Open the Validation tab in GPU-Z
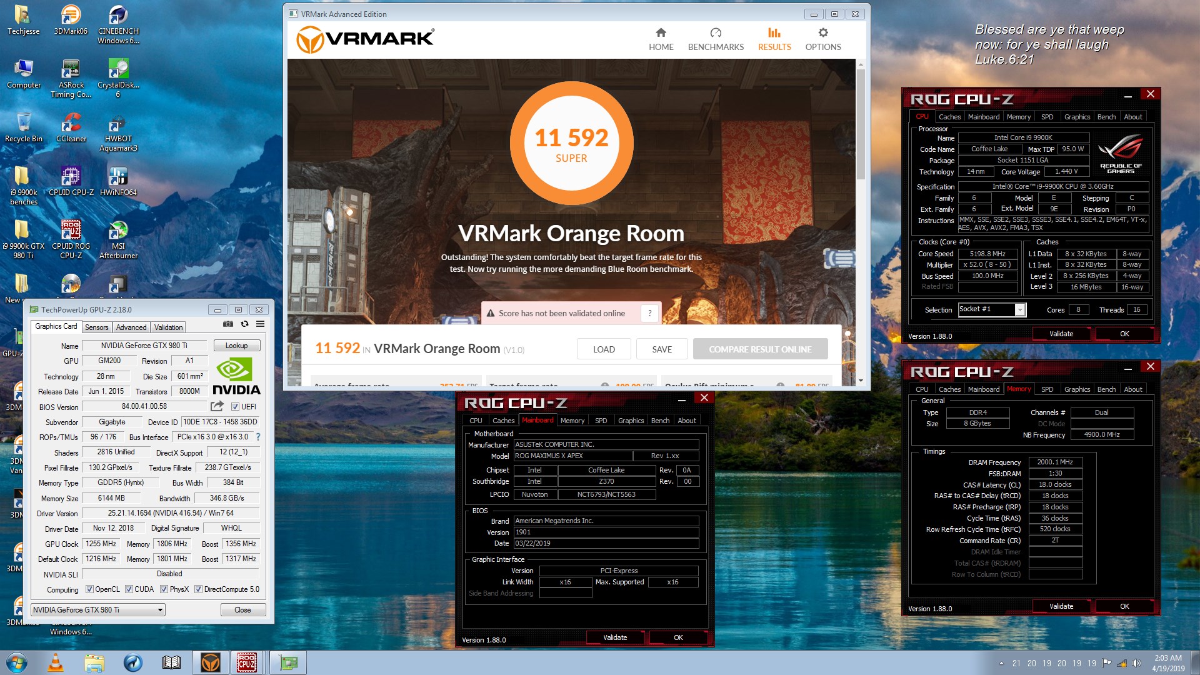Screen dimensions: 1200x675 click(168, 327)
